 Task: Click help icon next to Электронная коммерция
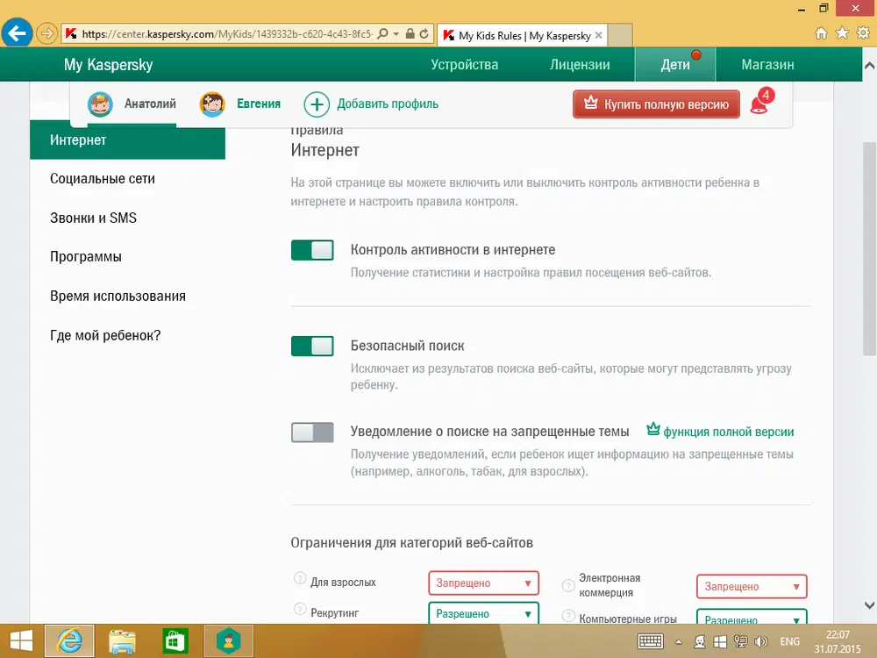coord(568,585)
